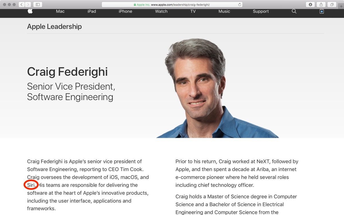Open the iPad navigation item
Screen dimensions: 344x215
click(92, 11)
